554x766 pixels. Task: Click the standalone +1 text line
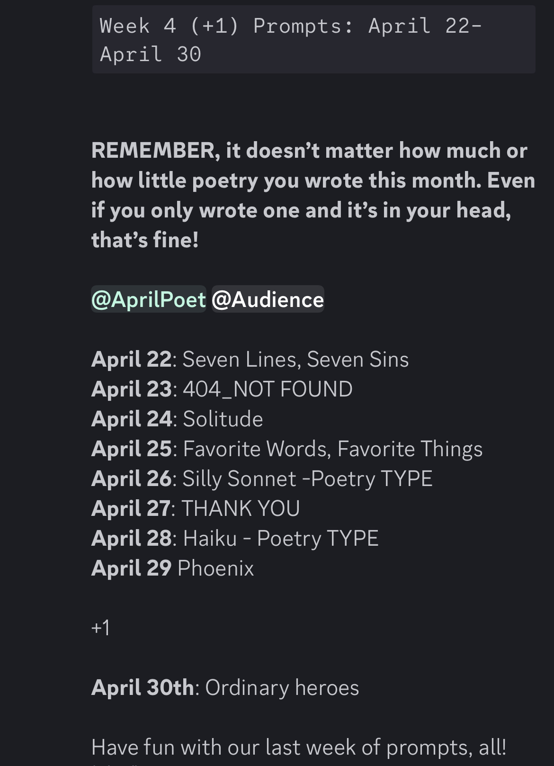pos(100,628)
